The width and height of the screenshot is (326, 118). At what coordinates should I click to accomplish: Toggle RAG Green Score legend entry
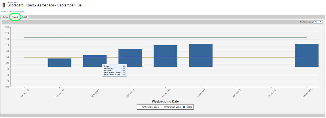tap(171, 107)
